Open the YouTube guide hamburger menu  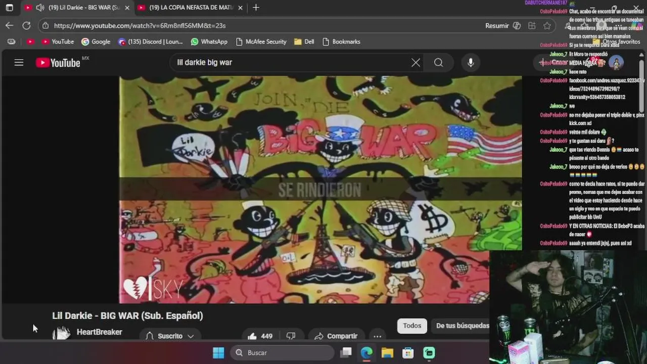19,63
